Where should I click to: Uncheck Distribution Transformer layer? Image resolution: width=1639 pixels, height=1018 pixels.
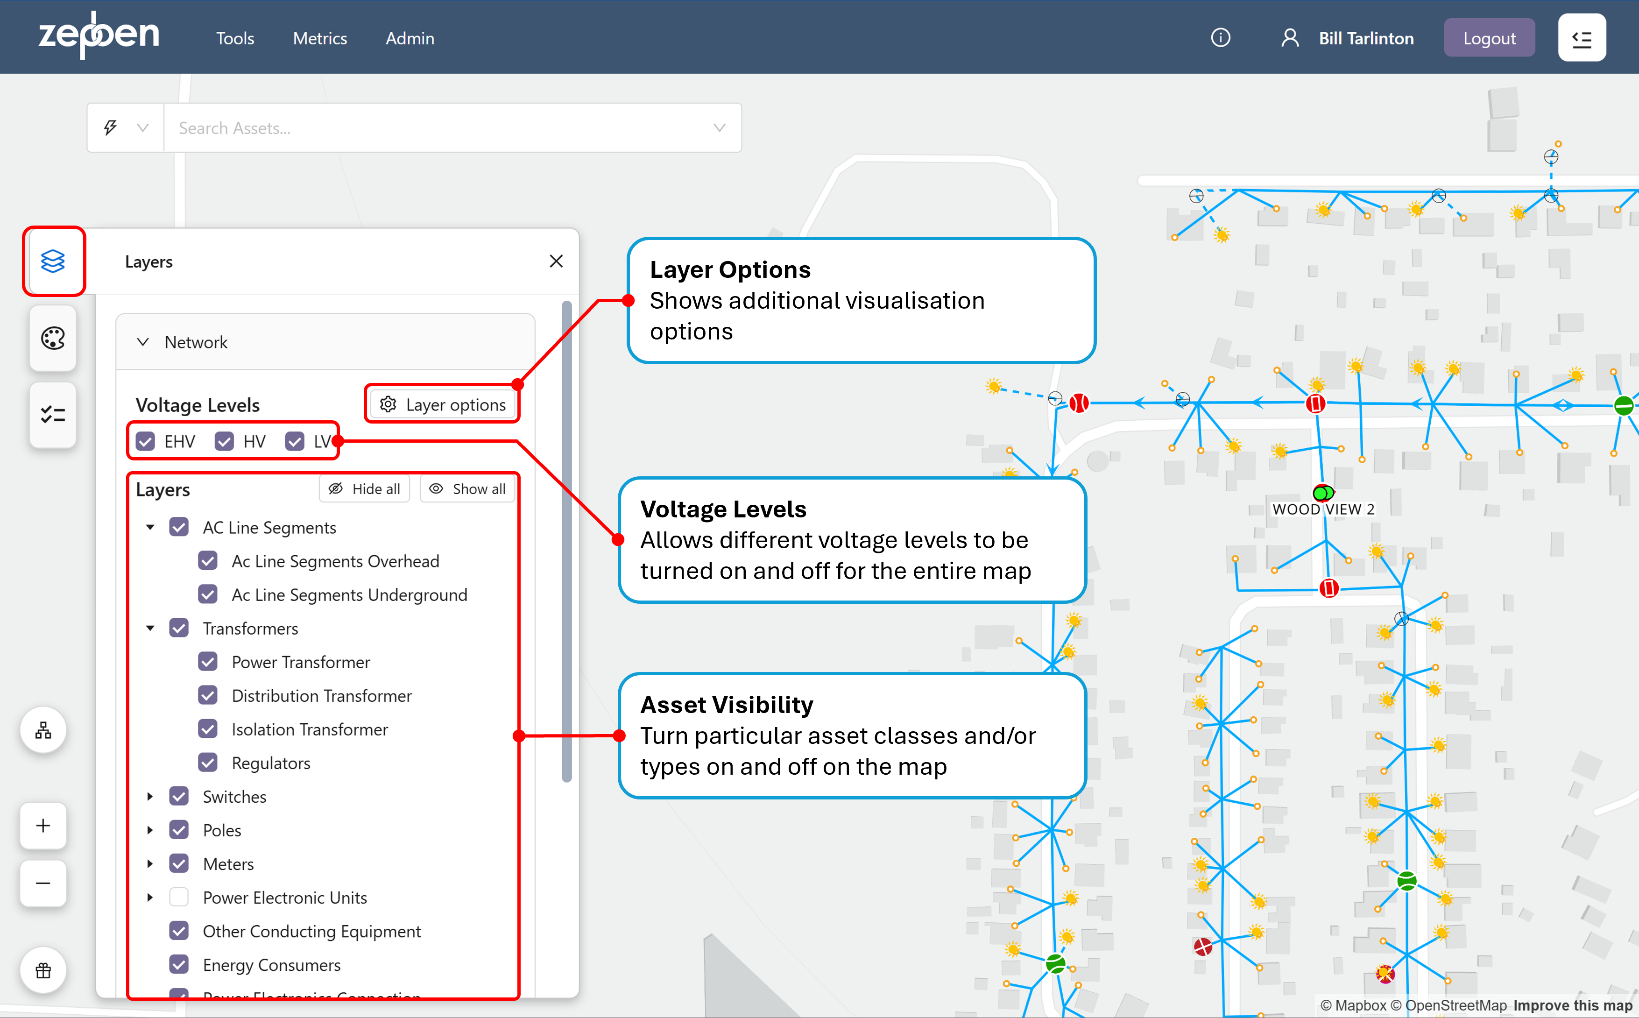coord(208,695)
